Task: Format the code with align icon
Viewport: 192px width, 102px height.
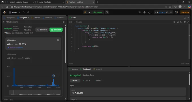Action: [174, 22]
